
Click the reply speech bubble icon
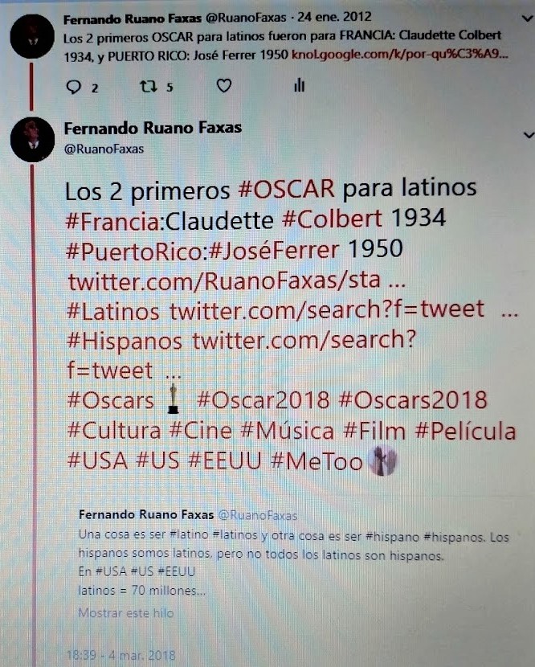[x=74, y=87]
